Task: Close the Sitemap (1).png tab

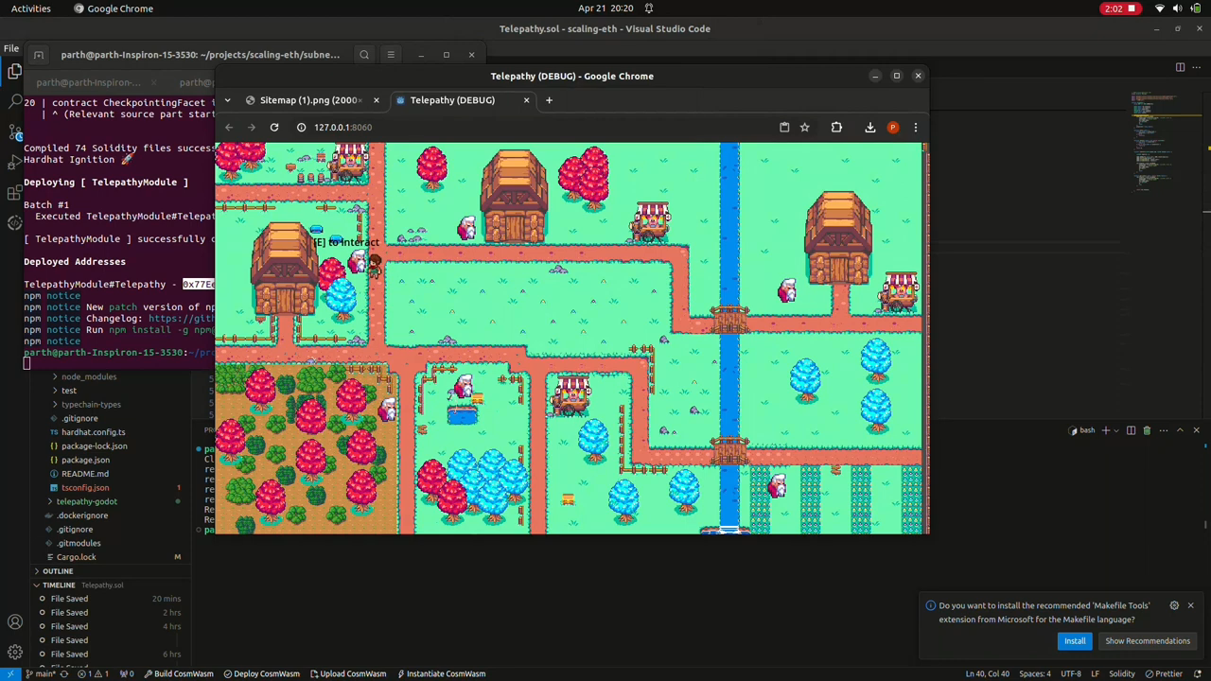Action: pyautogui.click(x=376, y=100)
